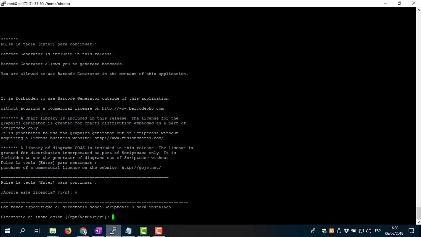The height and width of the screenshot is (237, 421).
Task: Click the 'Directorio de instalación' prompt cursor
Action: (x=113, y=217)
